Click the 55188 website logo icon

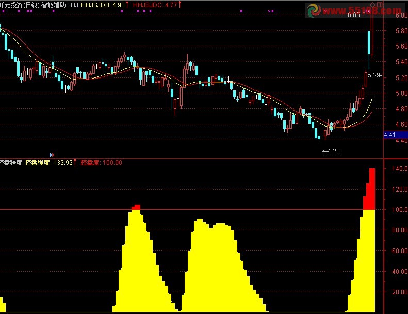(x=315, y=11)
